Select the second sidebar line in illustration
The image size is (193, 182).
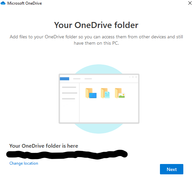click(69, 93)
